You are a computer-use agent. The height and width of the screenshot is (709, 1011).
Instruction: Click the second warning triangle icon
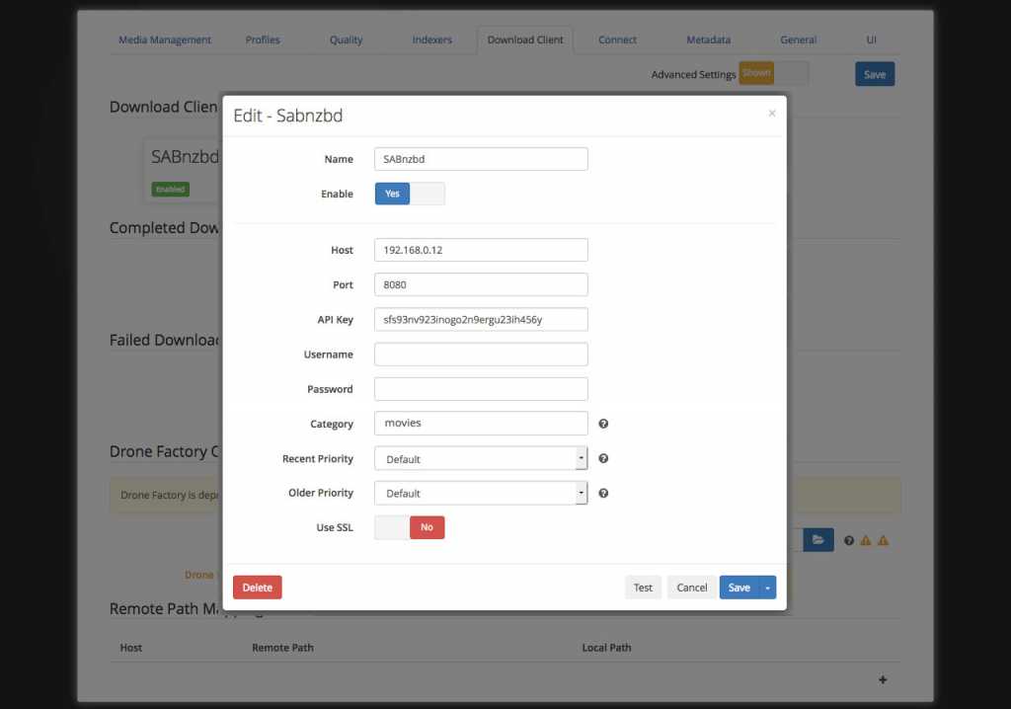[x=882, y=539]
